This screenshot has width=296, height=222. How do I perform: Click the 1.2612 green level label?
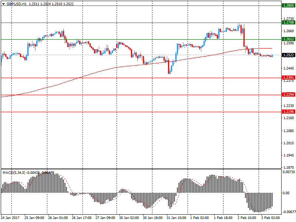tap(289, 39)
